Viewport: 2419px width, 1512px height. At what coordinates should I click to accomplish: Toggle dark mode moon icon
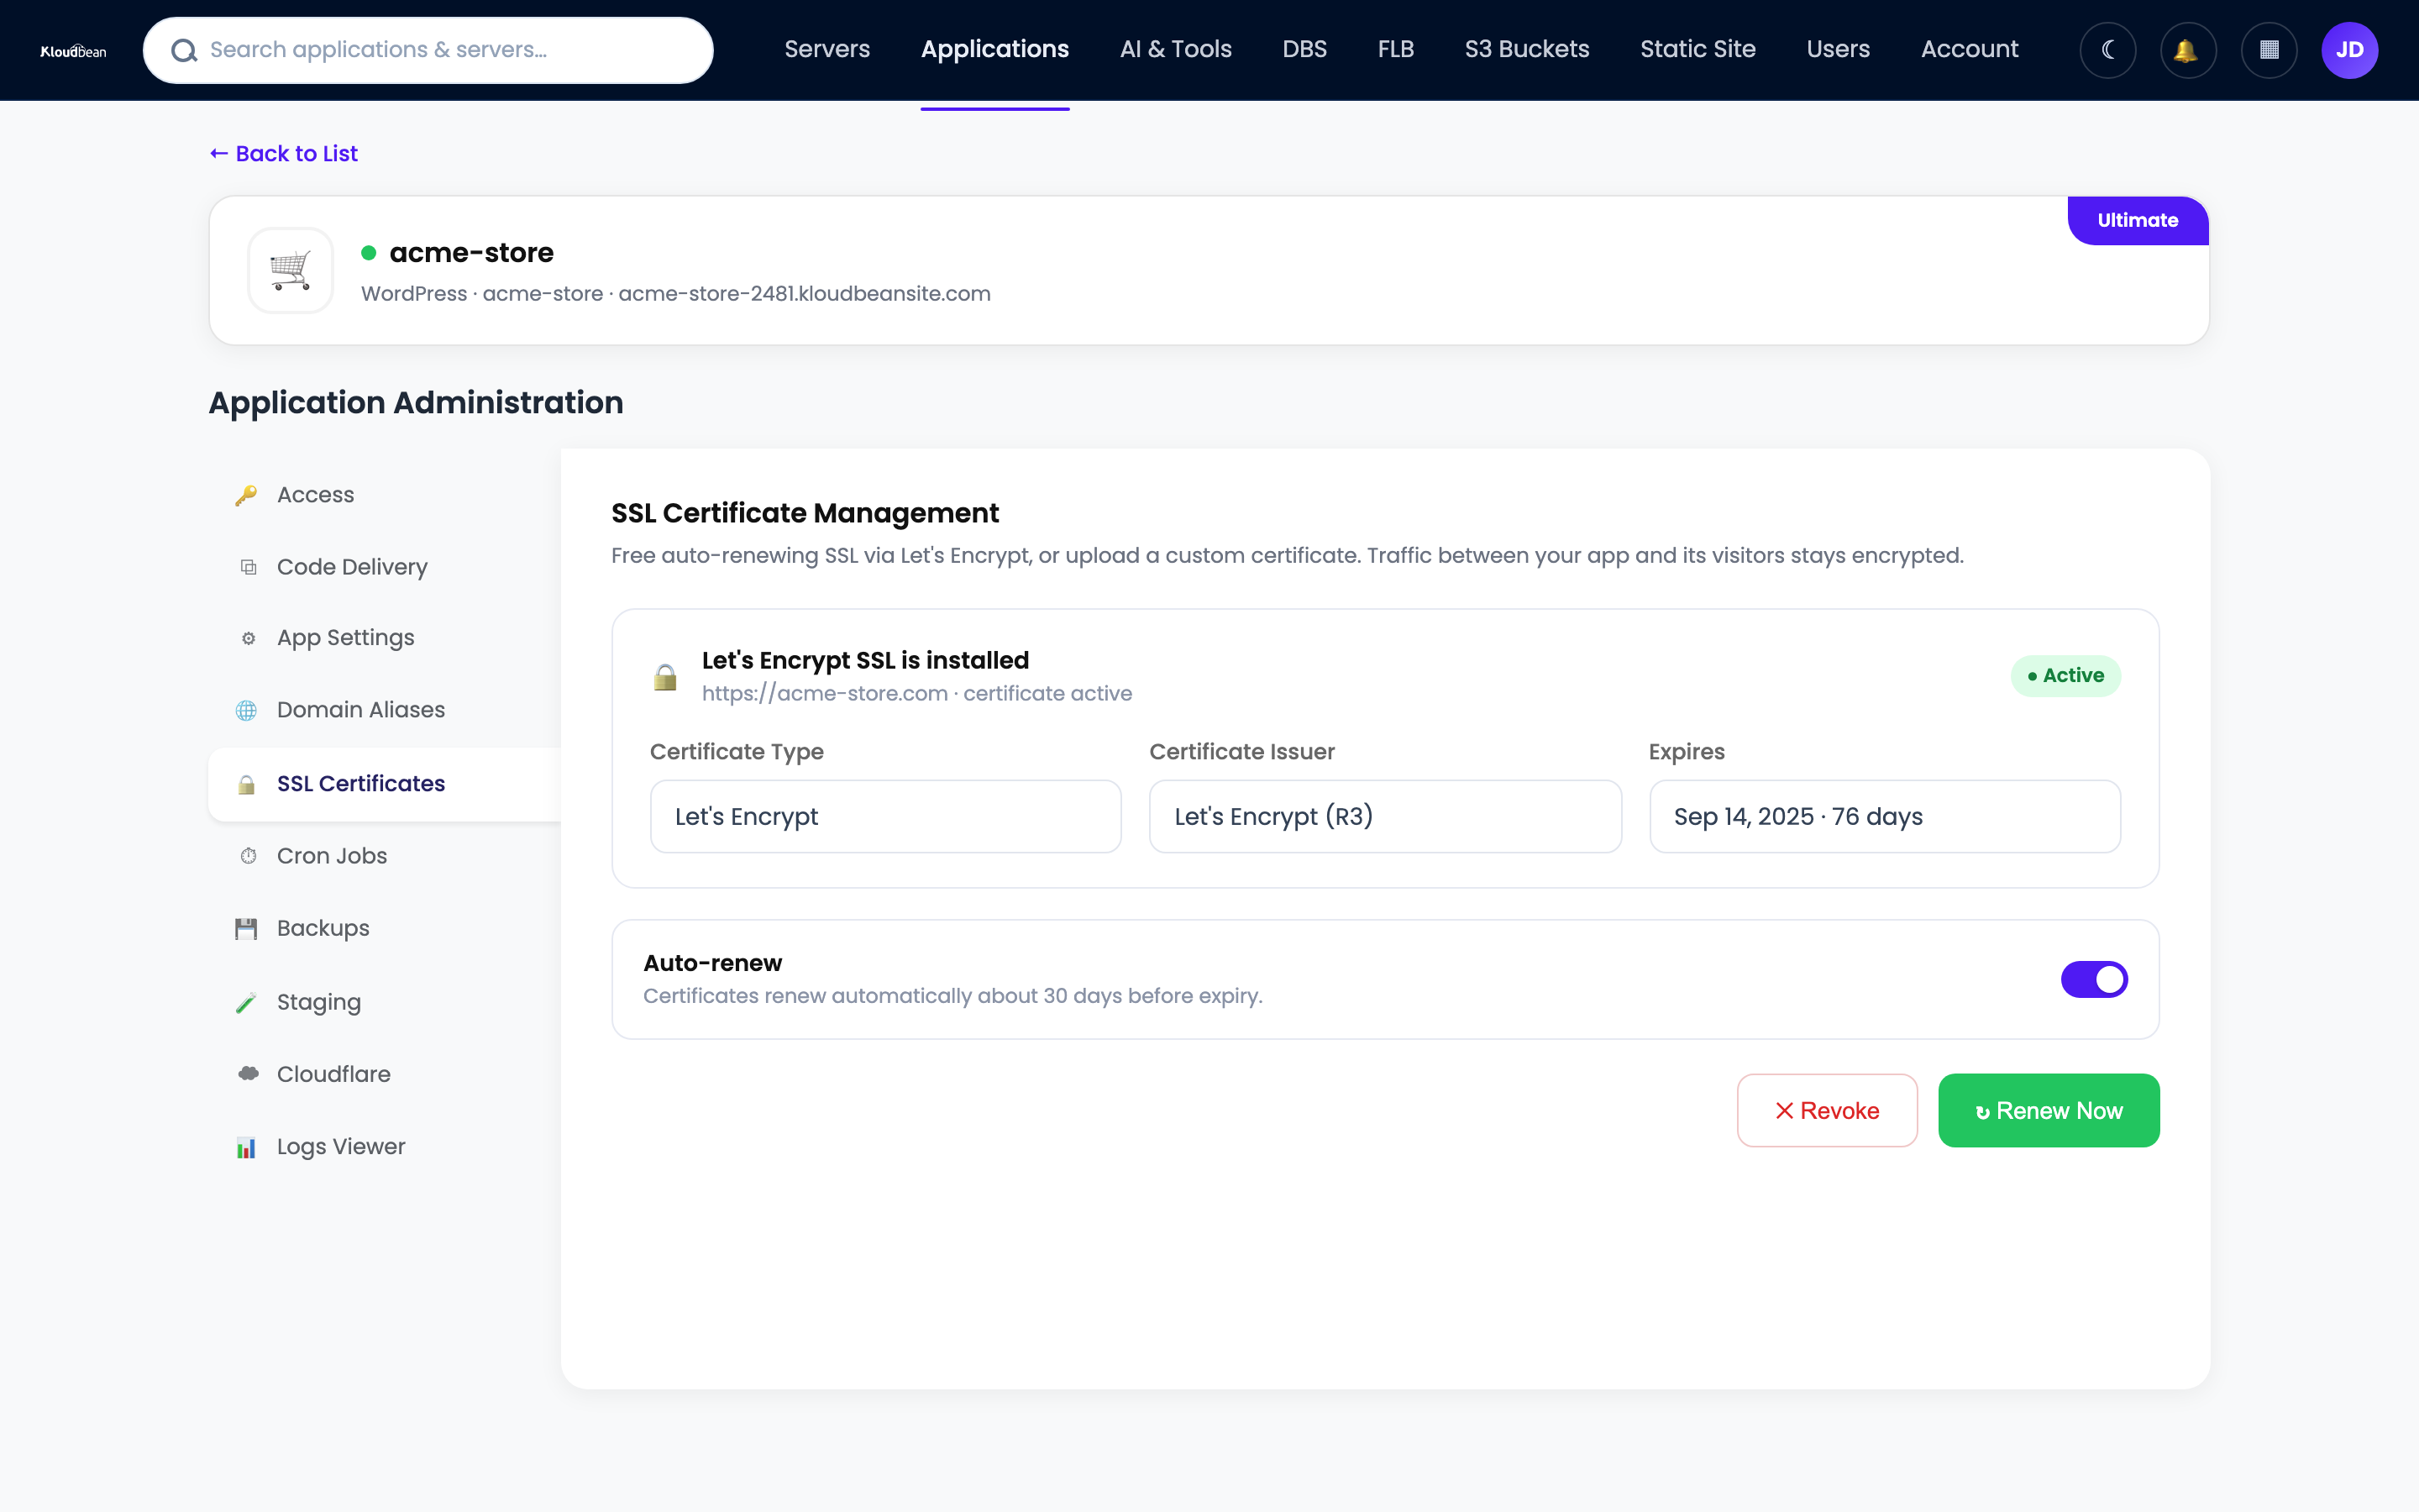pos(2107,50)
